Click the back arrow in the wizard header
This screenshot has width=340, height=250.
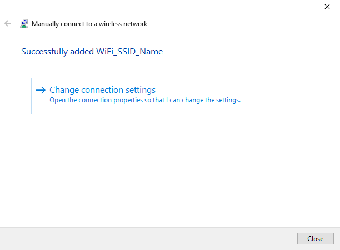[8, 24]
